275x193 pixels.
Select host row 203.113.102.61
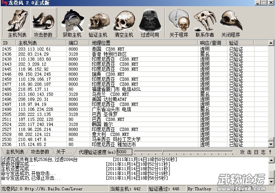tap(34, 49)
